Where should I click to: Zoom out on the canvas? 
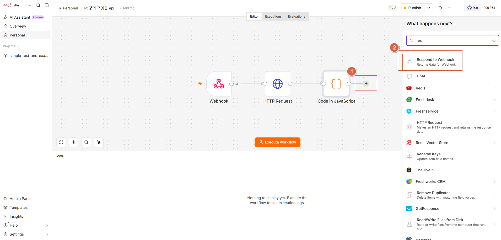point(86,142)
